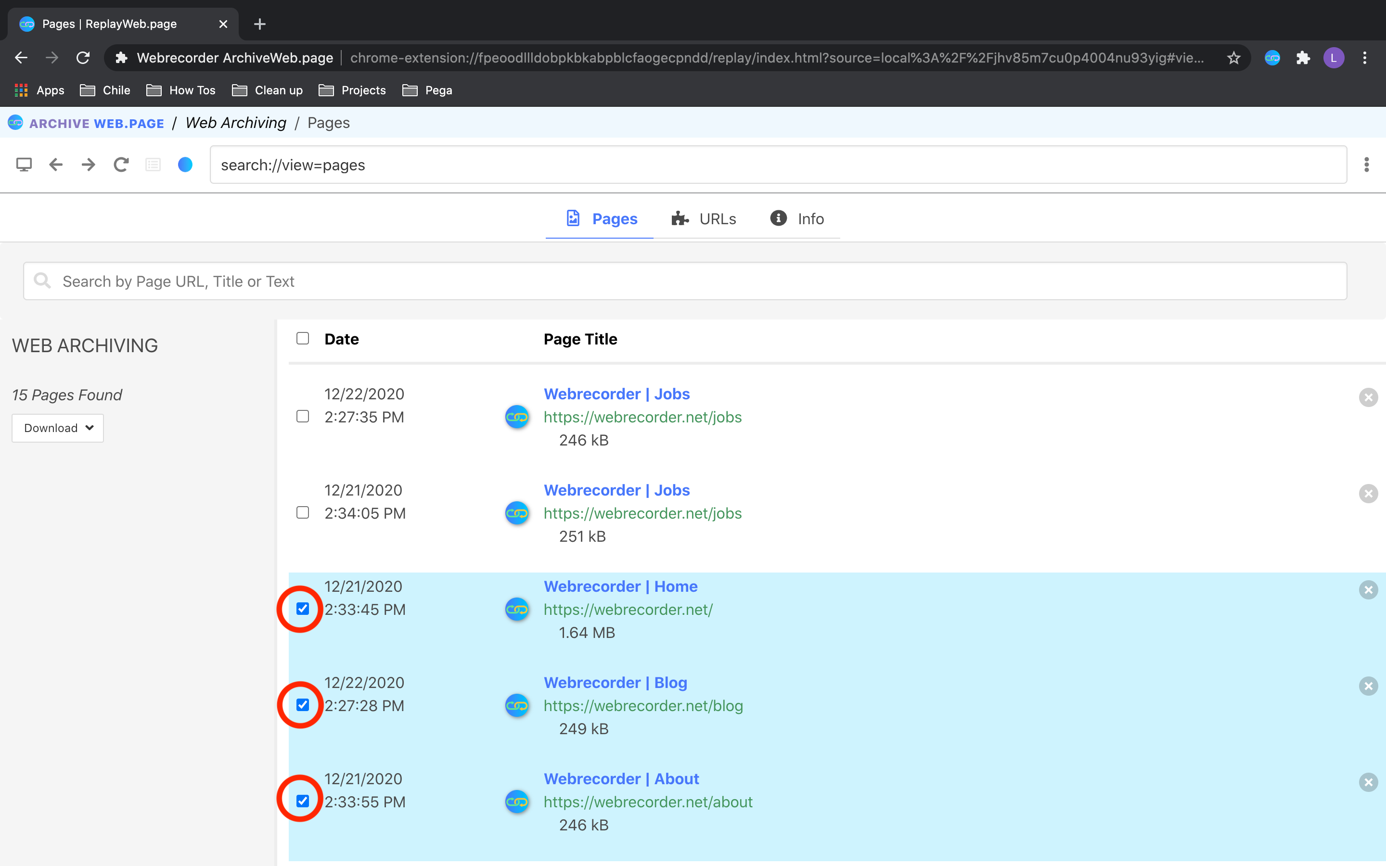Open the replay toolbar three-dot menu
Viewport: 1386px width, 866px height.
[1367, 165]
